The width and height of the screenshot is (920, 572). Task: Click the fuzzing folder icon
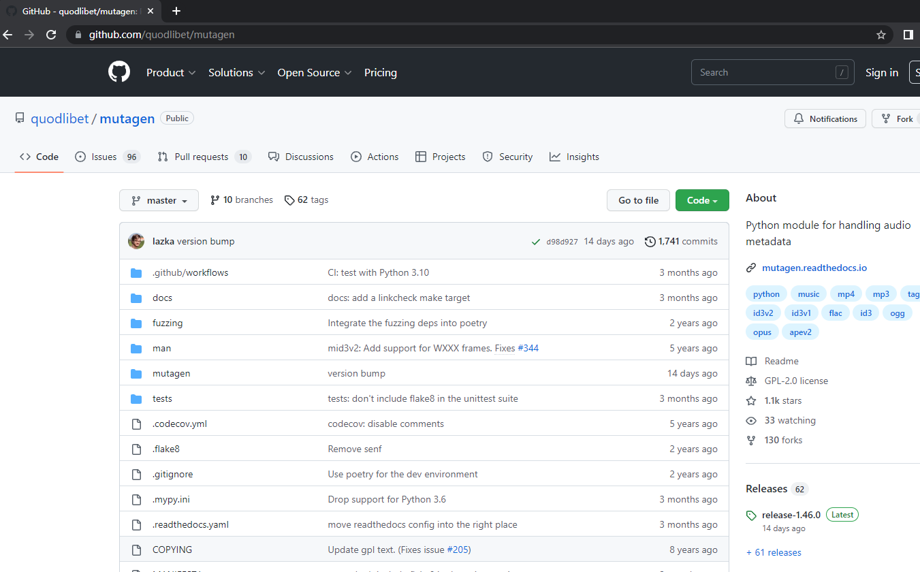point(136,323)
